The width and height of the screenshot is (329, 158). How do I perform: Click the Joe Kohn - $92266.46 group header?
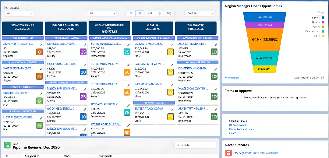click(197, 62)
